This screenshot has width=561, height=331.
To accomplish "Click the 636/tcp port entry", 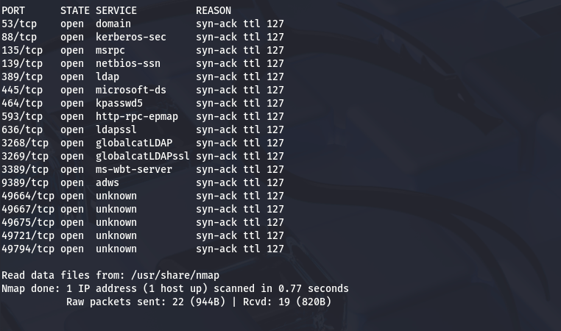I will pos(22,129).
